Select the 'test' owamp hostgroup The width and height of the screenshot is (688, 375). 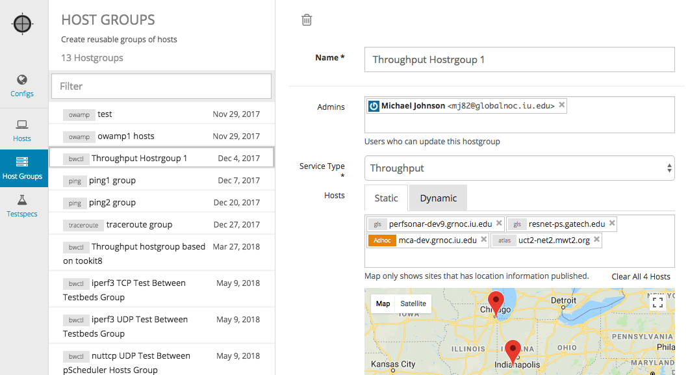[162, 114]
